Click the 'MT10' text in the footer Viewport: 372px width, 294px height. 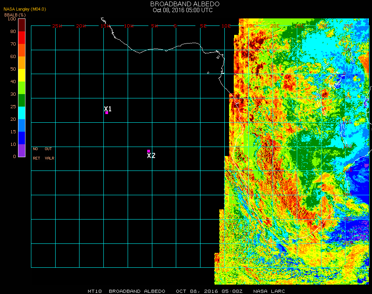click(95, 291)
